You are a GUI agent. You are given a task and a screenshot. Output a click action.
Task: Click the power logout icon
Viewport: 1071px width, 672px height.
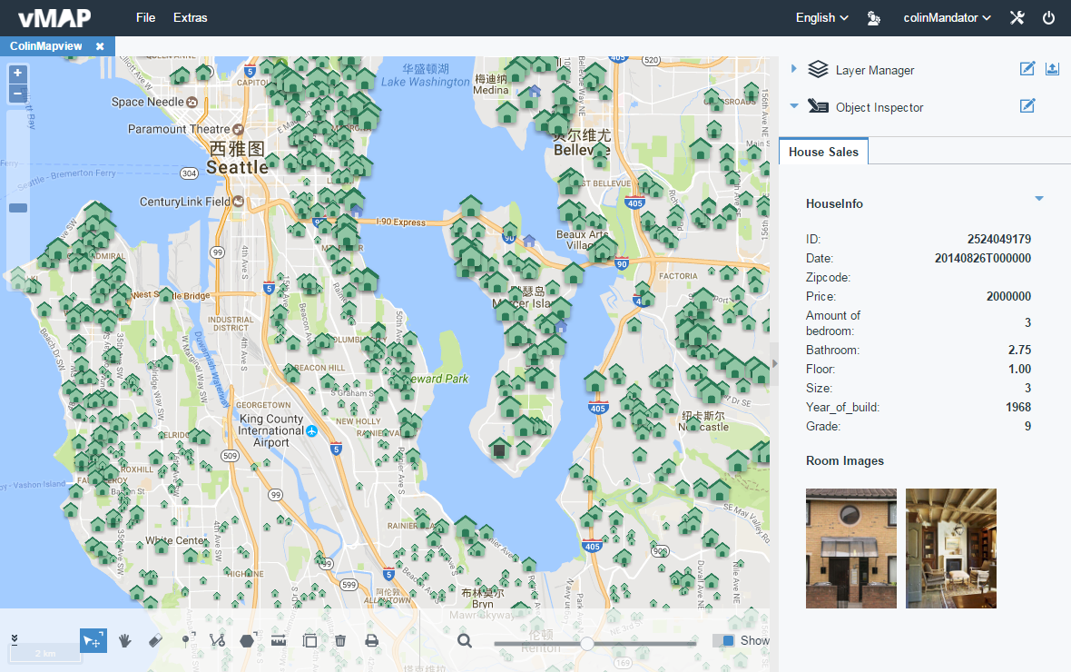pos(1048,18)
